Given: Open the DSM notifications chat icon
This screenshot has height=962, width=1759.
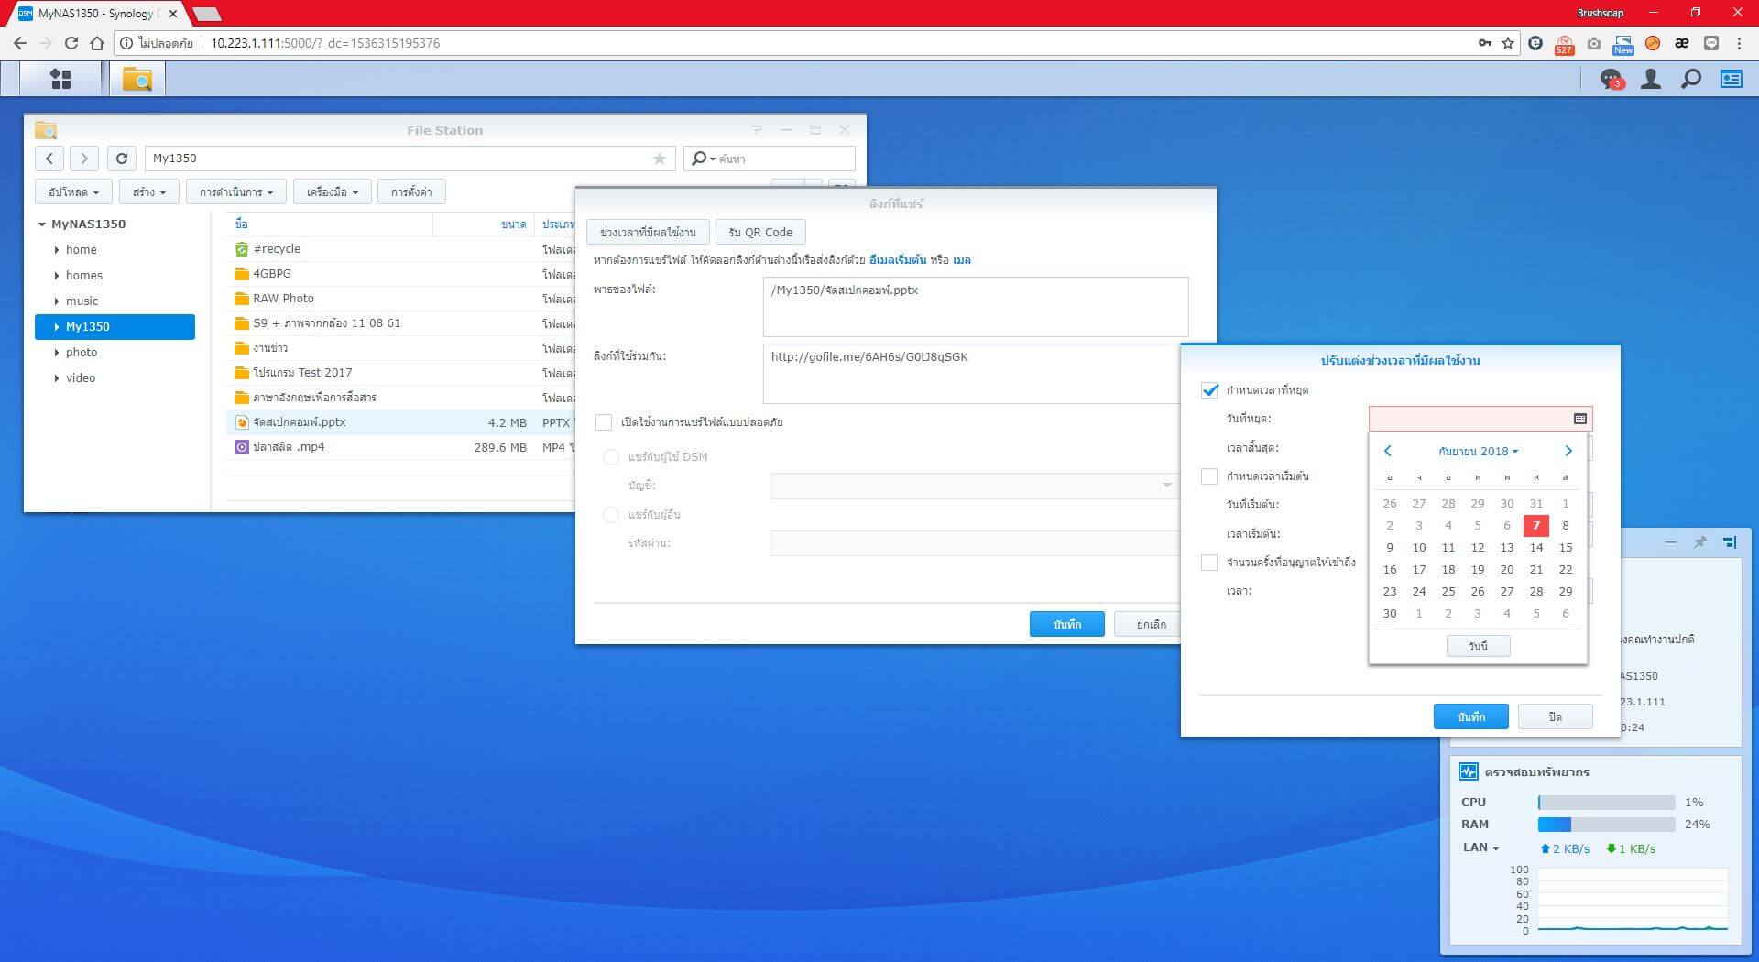Looking at the screenshot, I should (1611, 80).
